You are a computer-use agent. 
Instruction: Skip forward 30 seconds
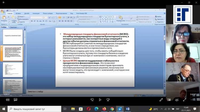108,100
